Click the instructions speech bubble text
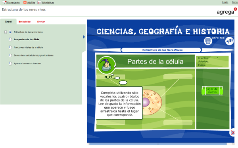The image size is (238, 148). click(119, 104)
